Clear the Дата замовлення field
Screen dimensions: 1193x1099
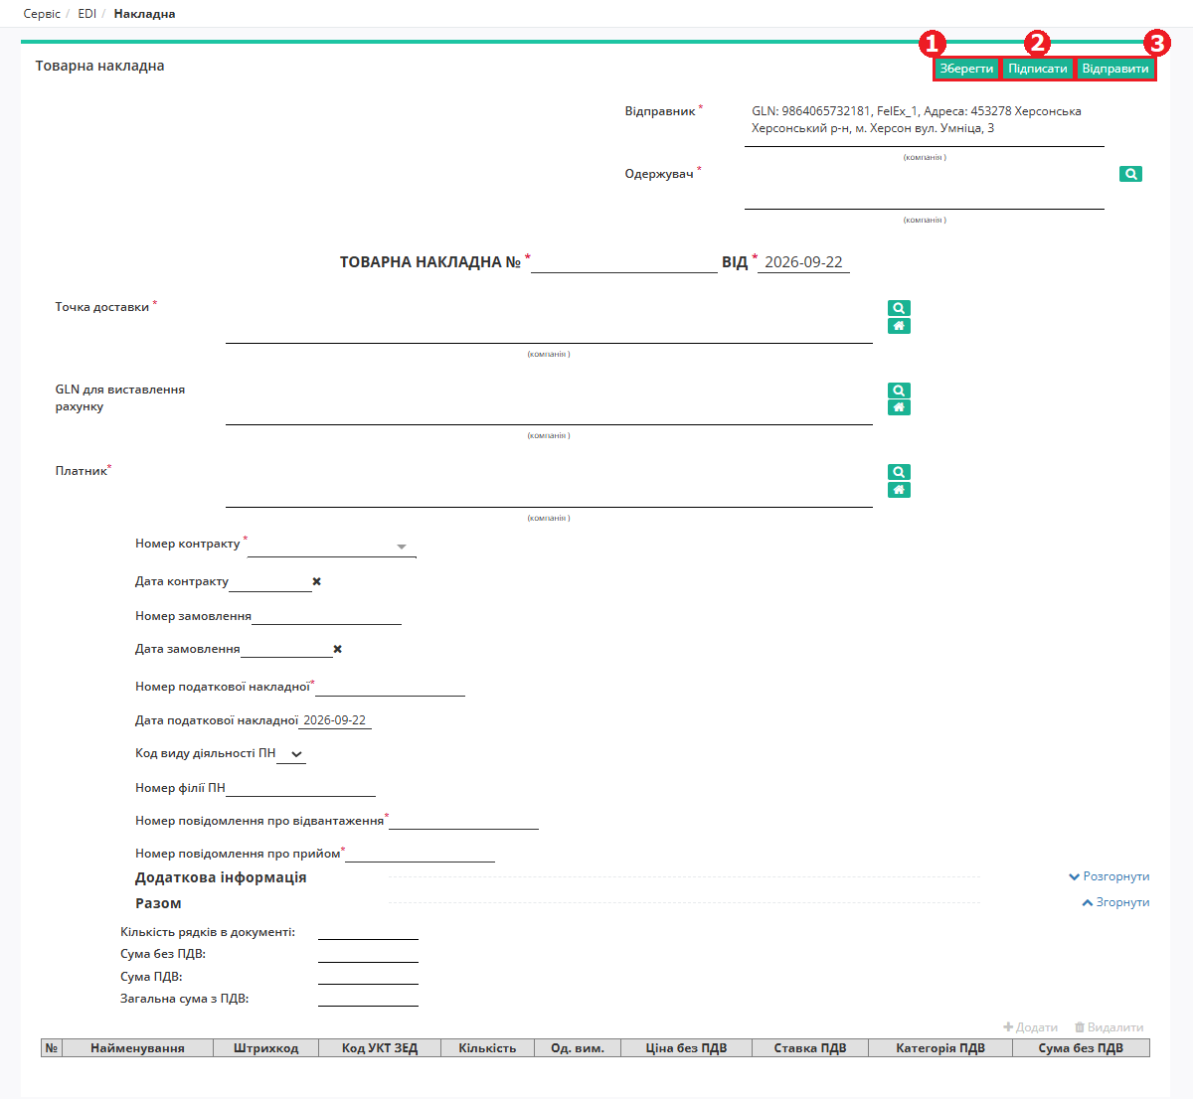[x=338, y=649]
